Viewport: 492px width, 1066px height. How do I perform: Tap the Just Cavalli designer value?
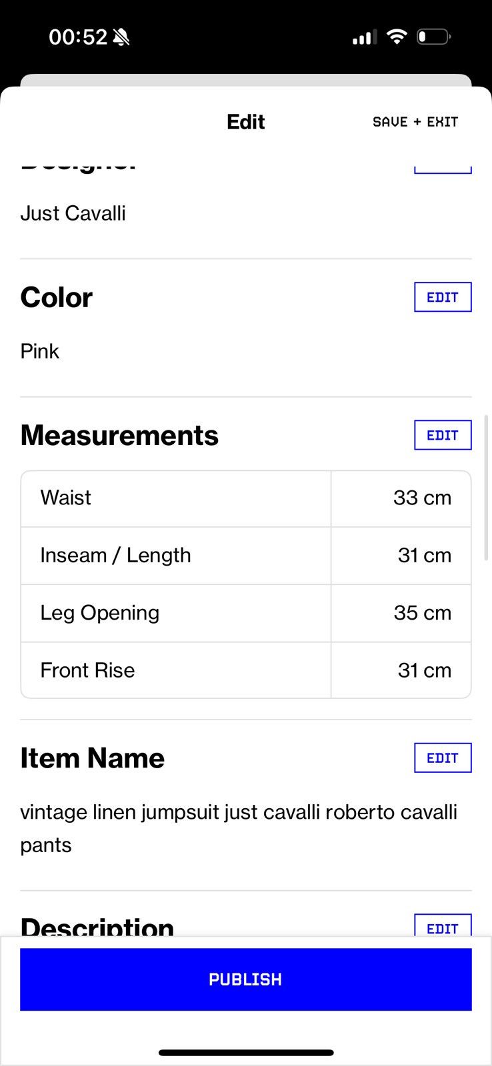tap(73, 213)
